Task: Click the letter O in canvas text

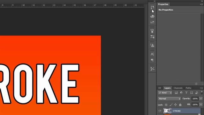Action: pyautogui.click(x=23, y=84)
